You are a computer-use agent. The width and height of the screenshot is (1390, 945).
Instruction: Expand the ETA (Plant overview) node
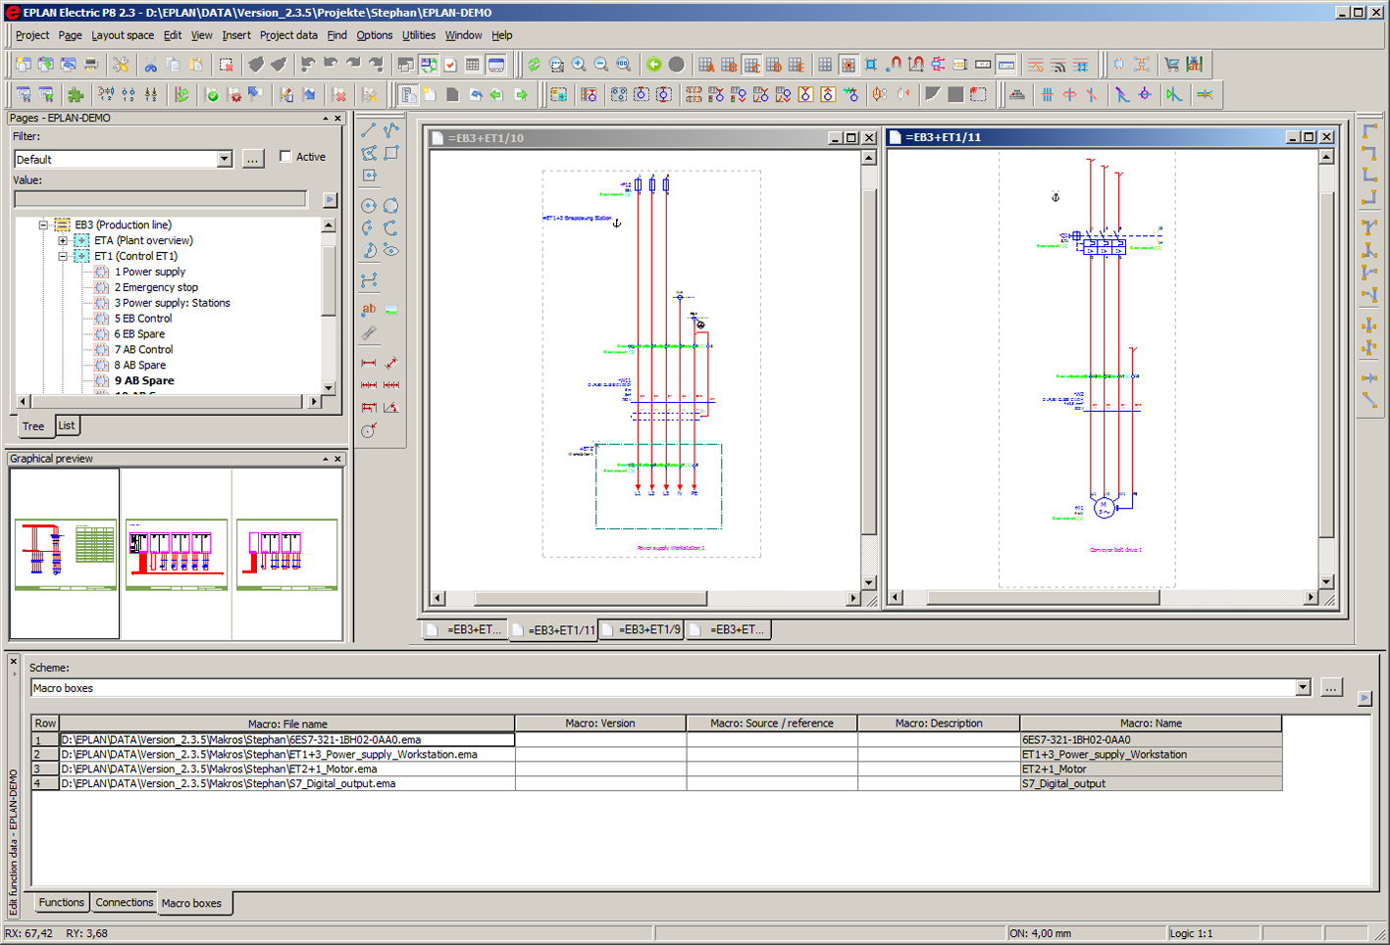63,240
